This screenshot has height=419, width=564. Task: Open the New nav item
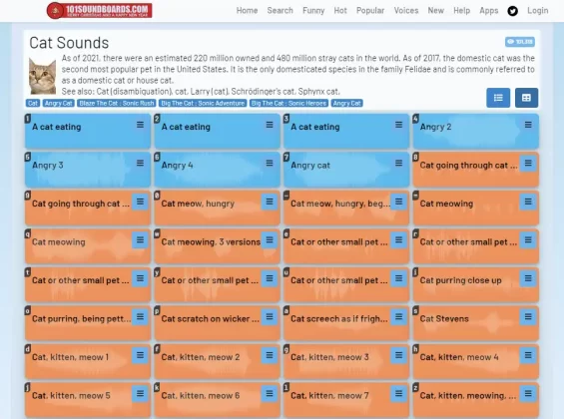point(436,11)
